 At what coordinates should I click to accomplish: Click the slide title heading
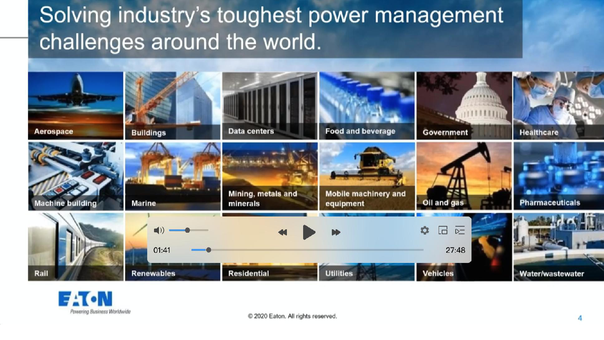[x=271, y=28]
